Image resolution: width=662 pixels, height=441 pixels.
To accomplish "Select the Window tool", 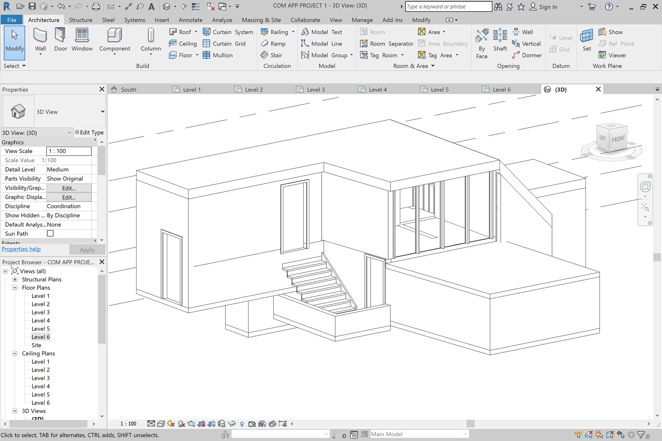I will pos(82,40).
